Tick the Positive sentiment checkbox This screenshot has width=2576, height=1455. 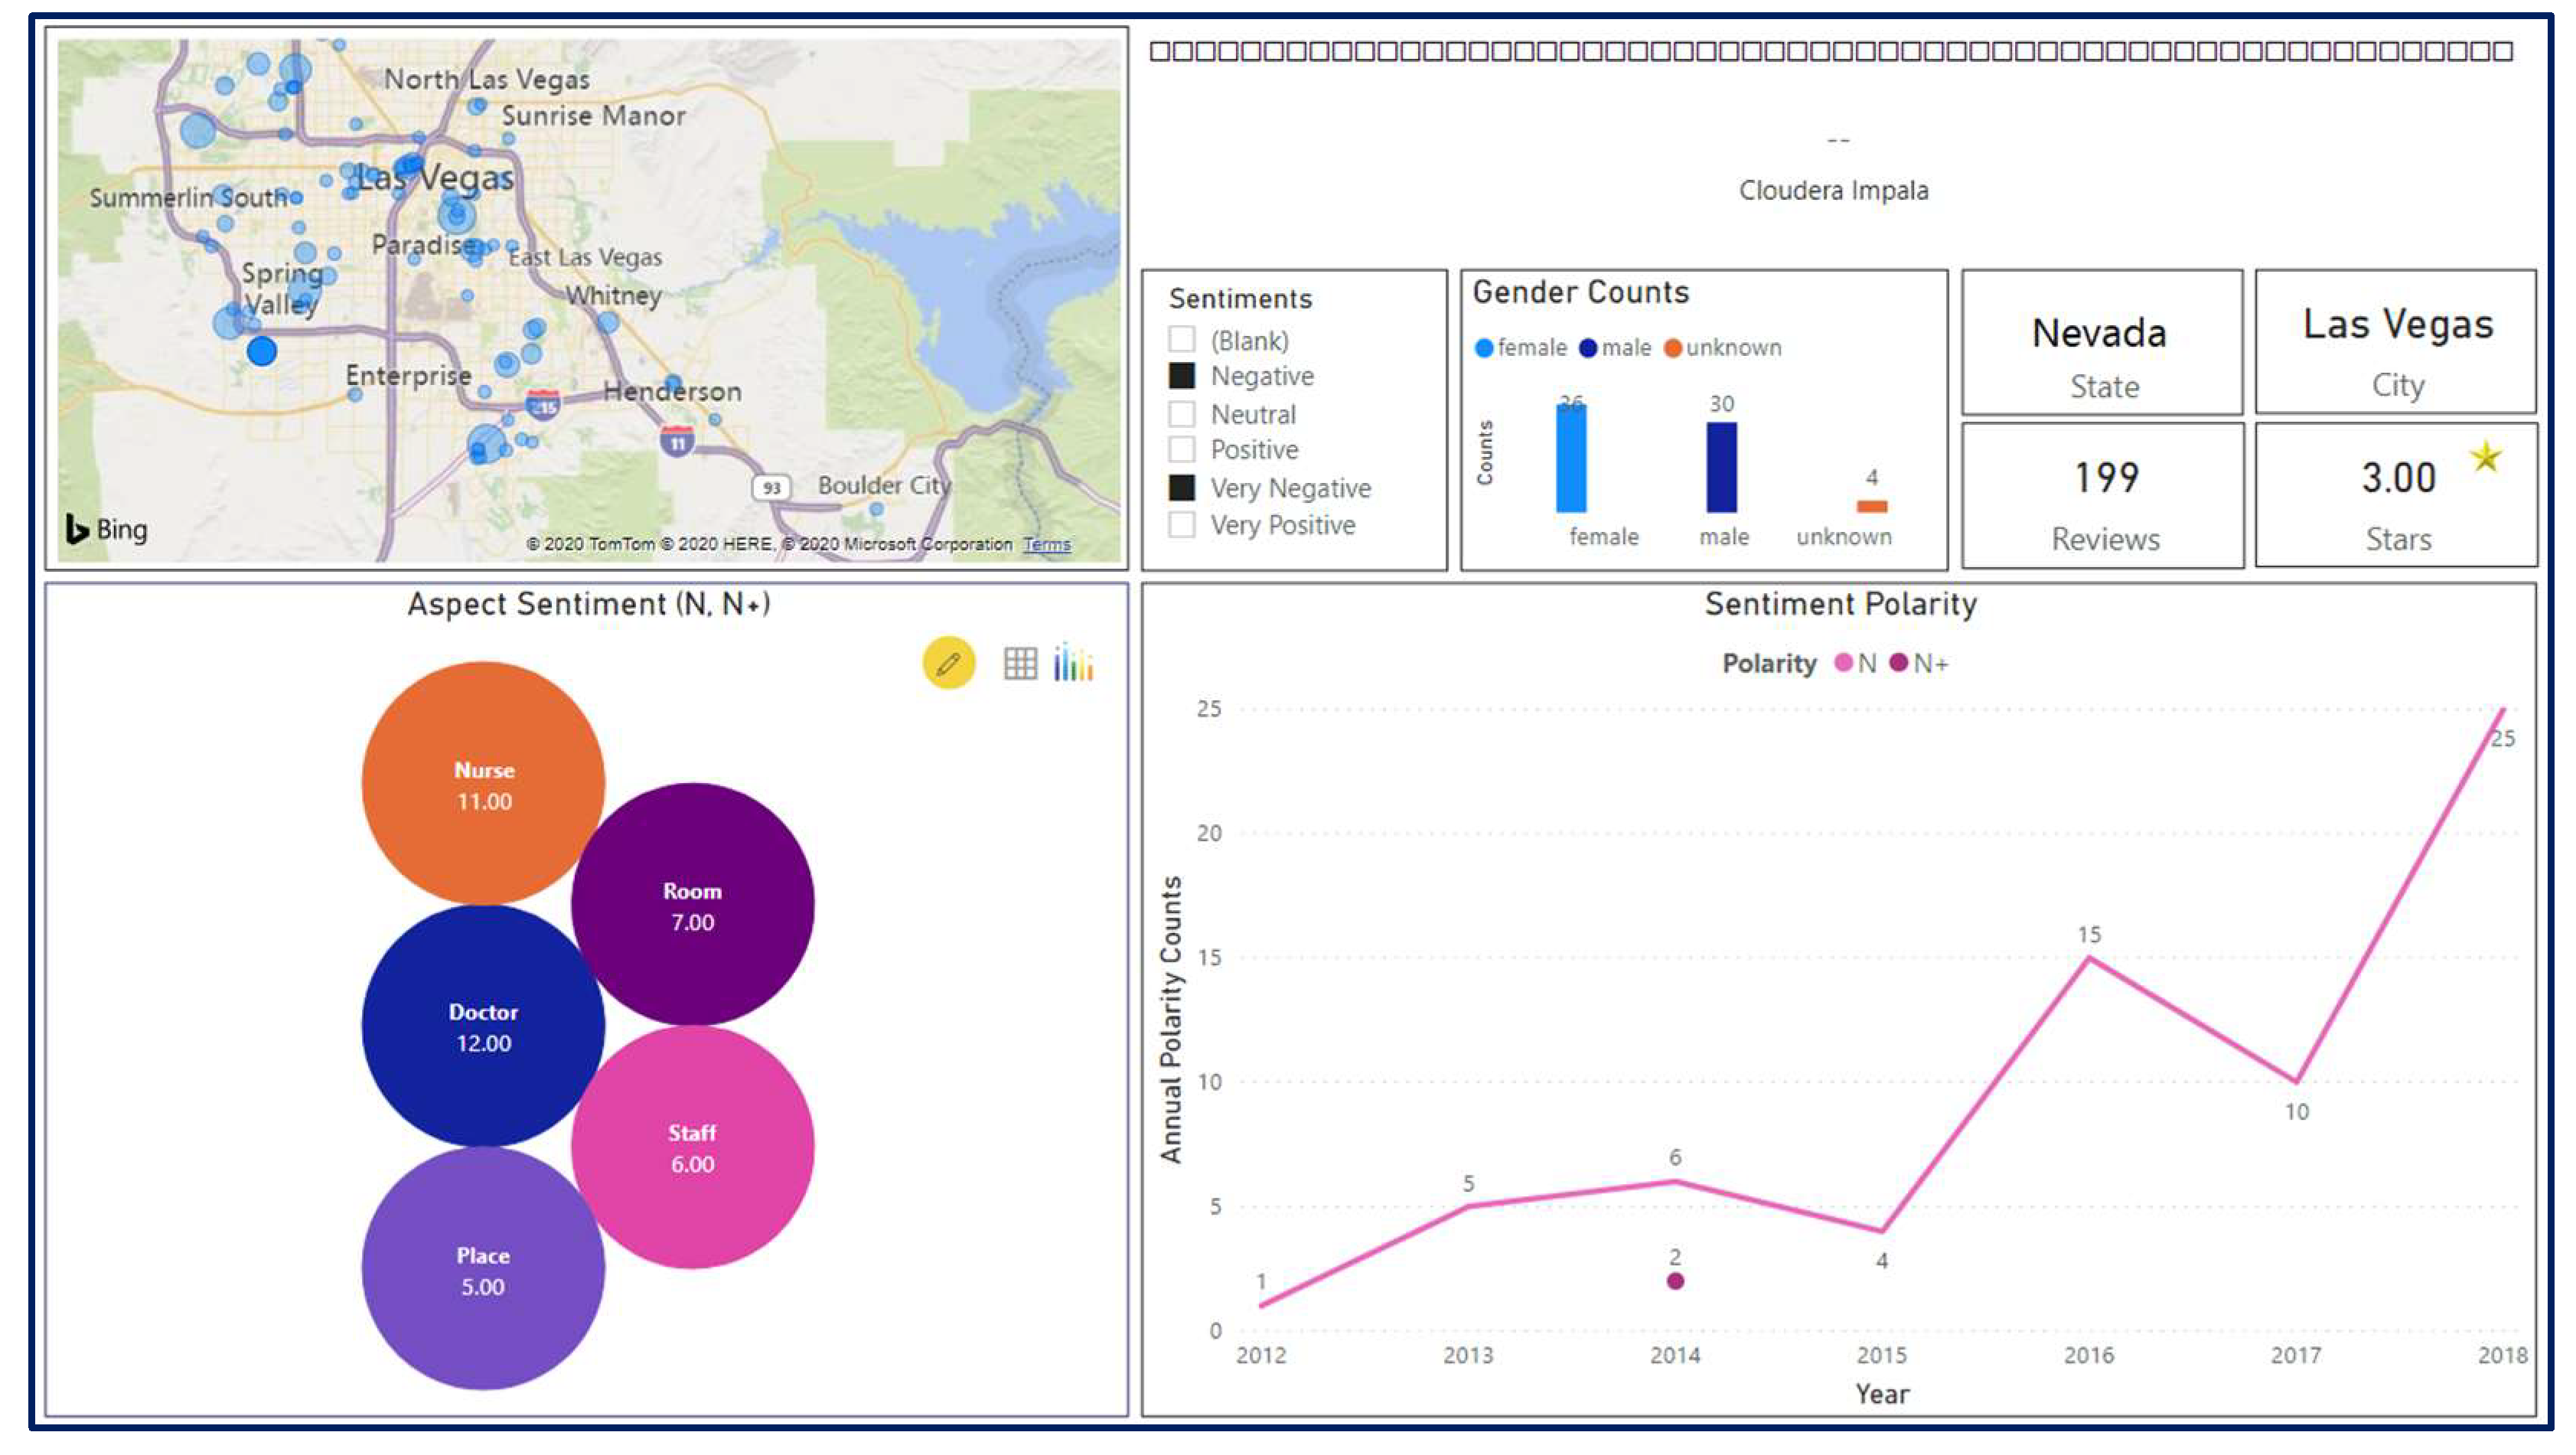click(1182, 449)
